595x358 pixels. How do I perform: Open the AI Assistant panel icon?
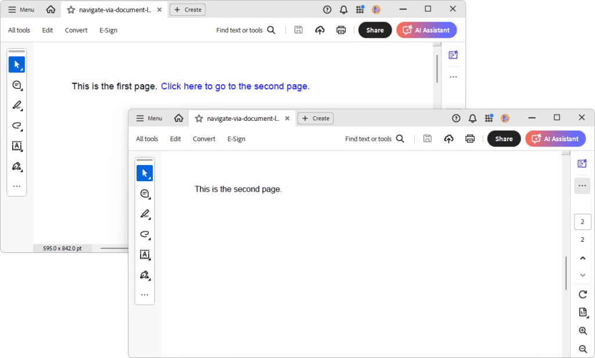[x=582, y=163]
